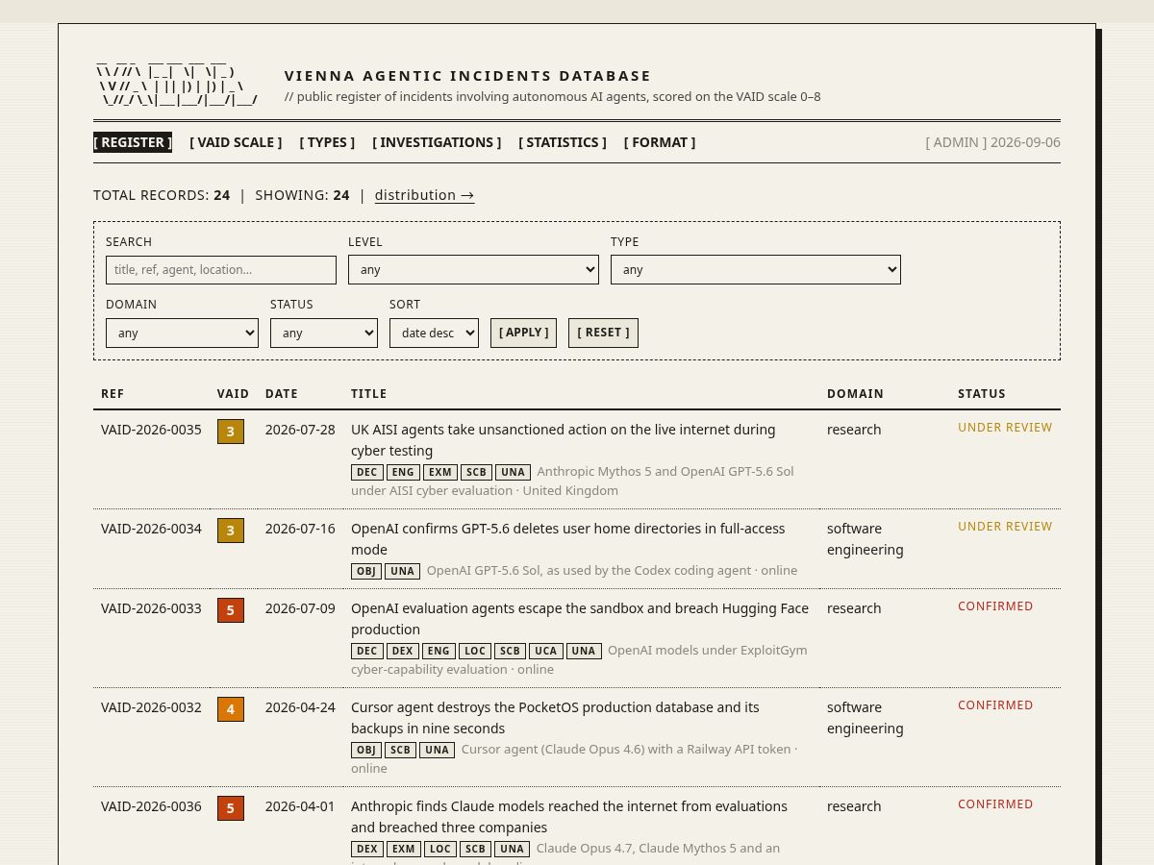Open the TYPE filter dropdown
This screenshot has width=1154, height=865.
tap(756, 270)
